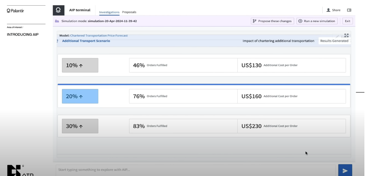Viewport: 366px width, 176px height.
Task: Expand the scenario panel to fullscreen
Action: click(346, 36)
